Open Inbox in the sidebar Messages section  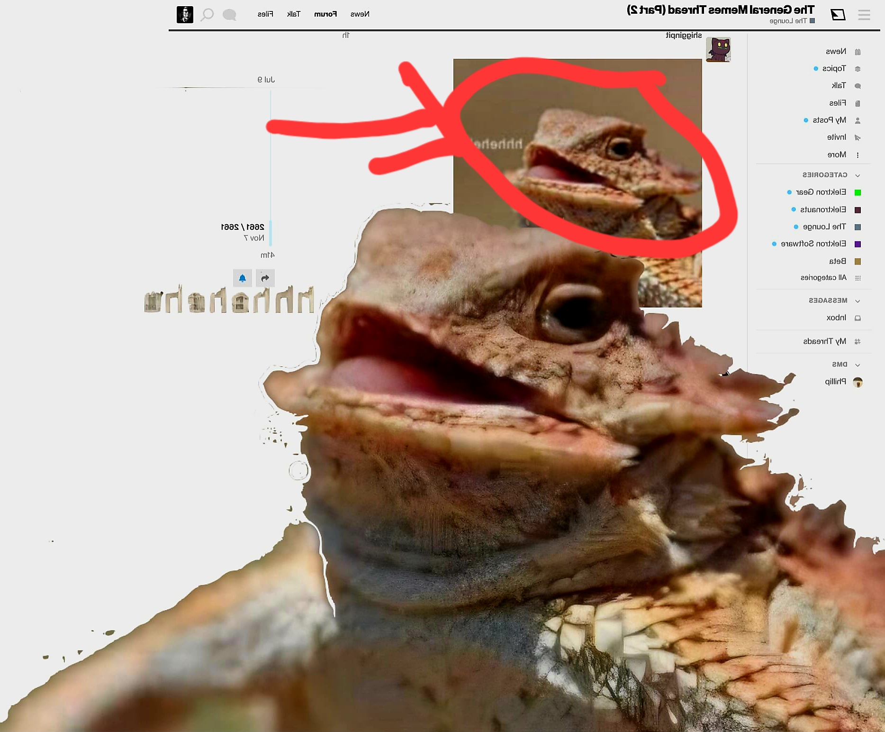tap(836, 318)
